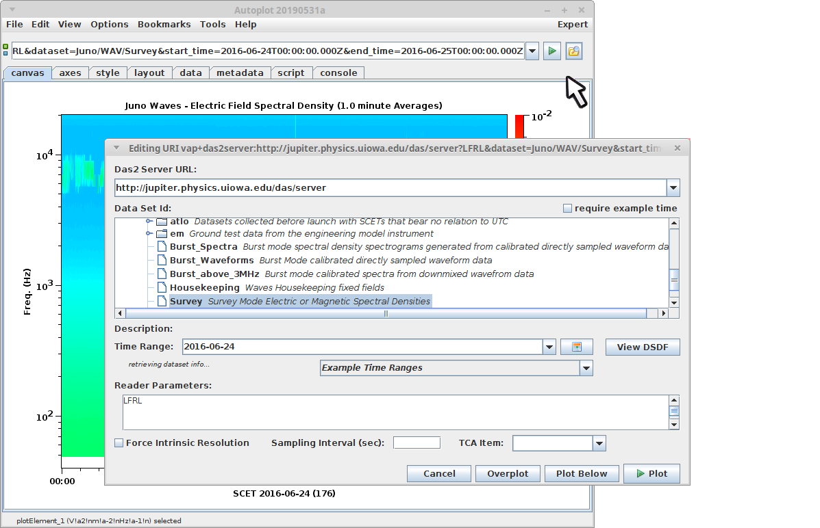This screenshot has width=820, height=528.
Task: Close the Editing URI dialog
Action: 678,148
